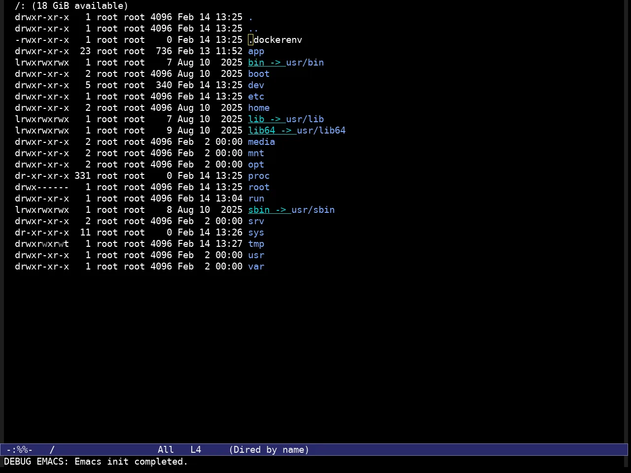Screen dimensions: 631x473
Task: Open the media directory
Action: pos(261,142)
